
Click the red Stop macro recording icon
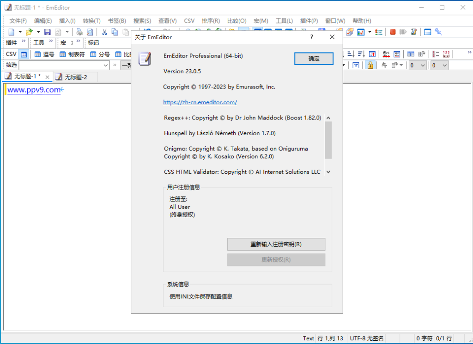point(393,32)
